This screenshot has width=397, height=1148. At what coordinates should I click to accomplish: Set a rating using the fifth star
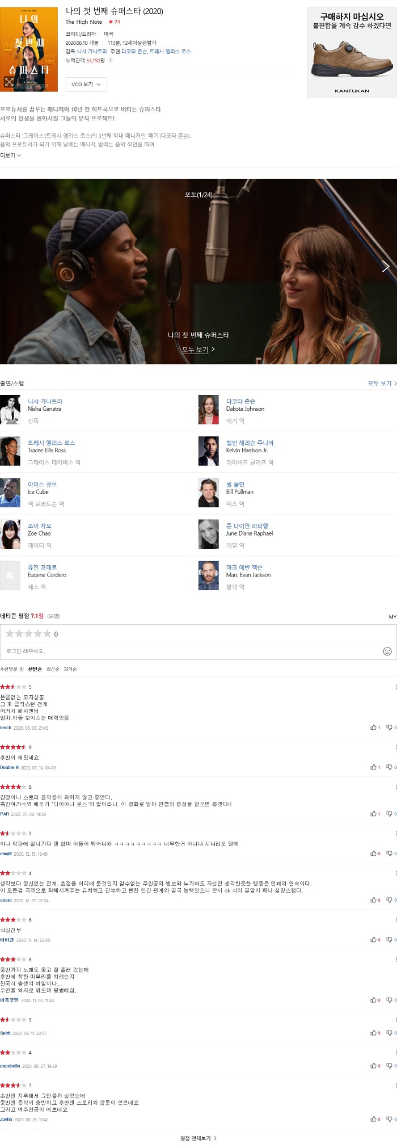pos(48,634)
